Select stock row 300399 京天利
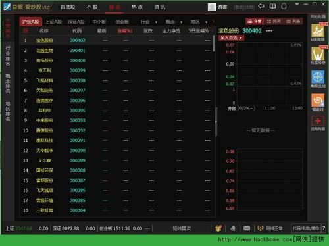This screenshot has width=329, height=246. [x=116, y=70]
